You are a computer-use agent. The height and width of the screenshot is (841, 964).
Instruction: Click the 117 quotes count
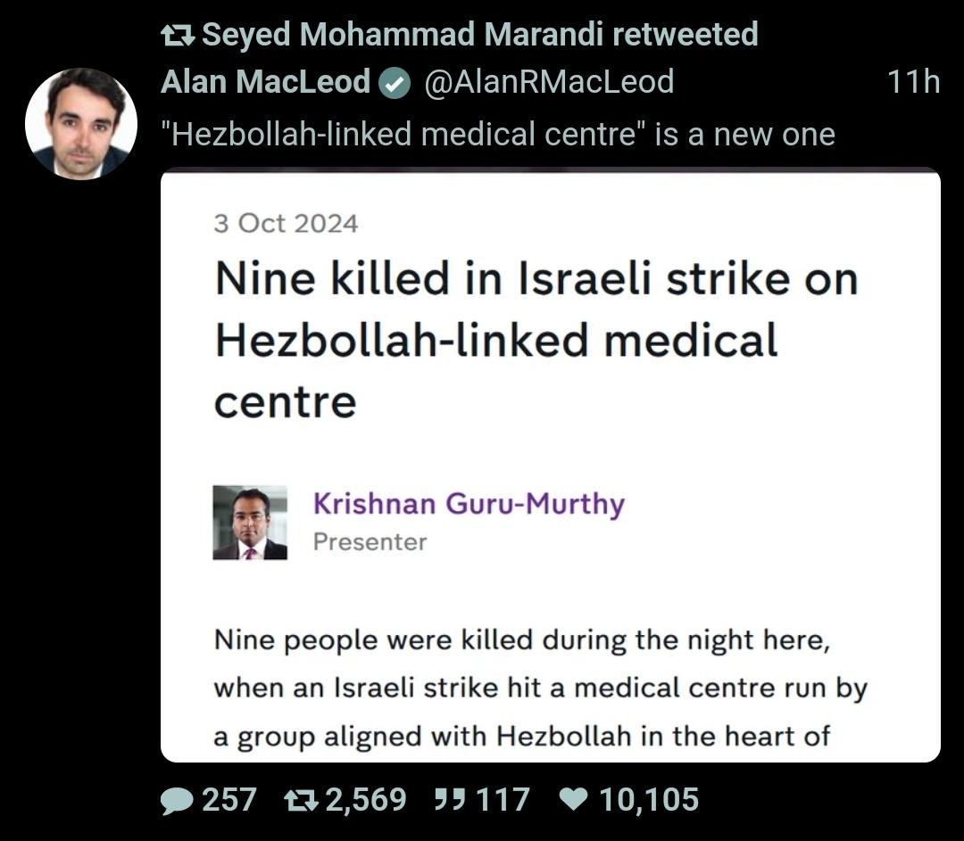[x=503, y=800]
